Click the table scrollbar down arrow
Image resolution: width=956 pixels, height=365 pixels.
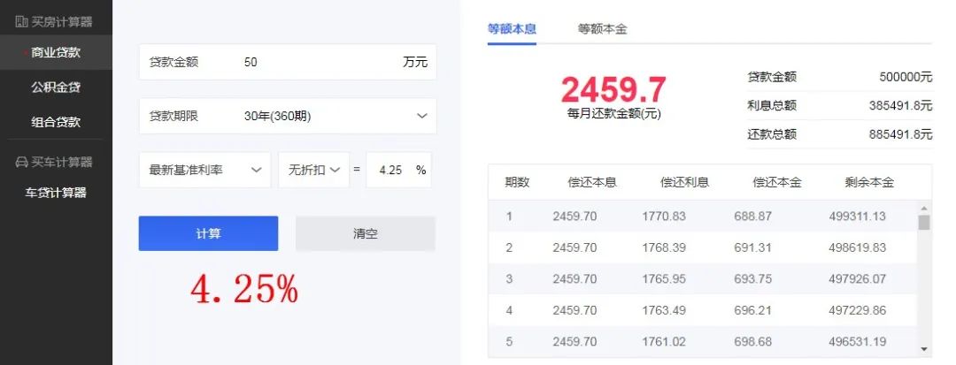924,349
